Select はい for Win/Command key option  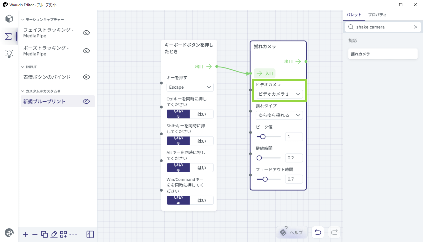[202, 200]
